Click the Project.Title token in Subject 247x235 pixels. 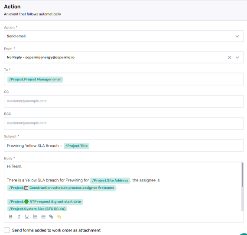(x=76, y=146)
